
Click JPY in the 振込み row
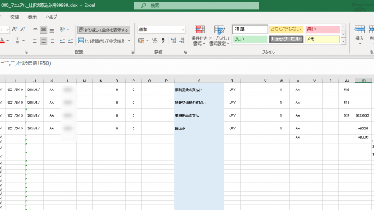coord(232,128)
